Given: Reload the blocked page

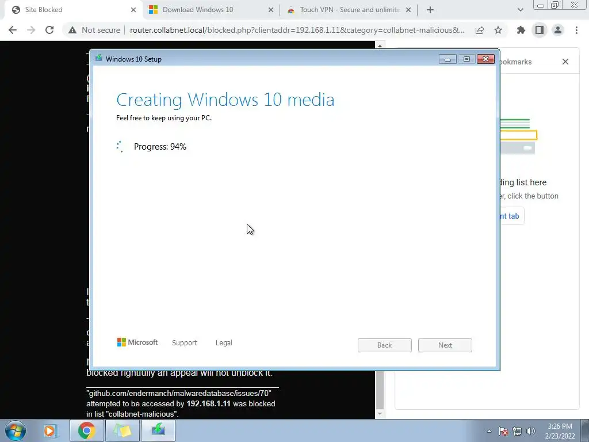Looking at the screenshot, I should point(49,30).
